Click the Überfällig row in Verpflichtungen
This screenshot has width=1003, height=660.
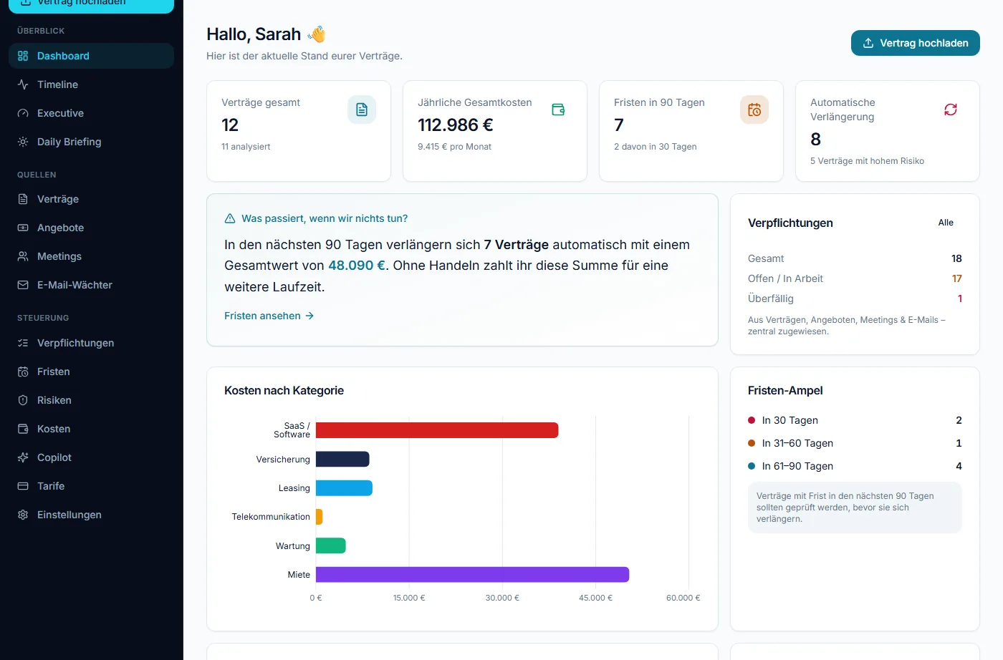pos(855,299)
